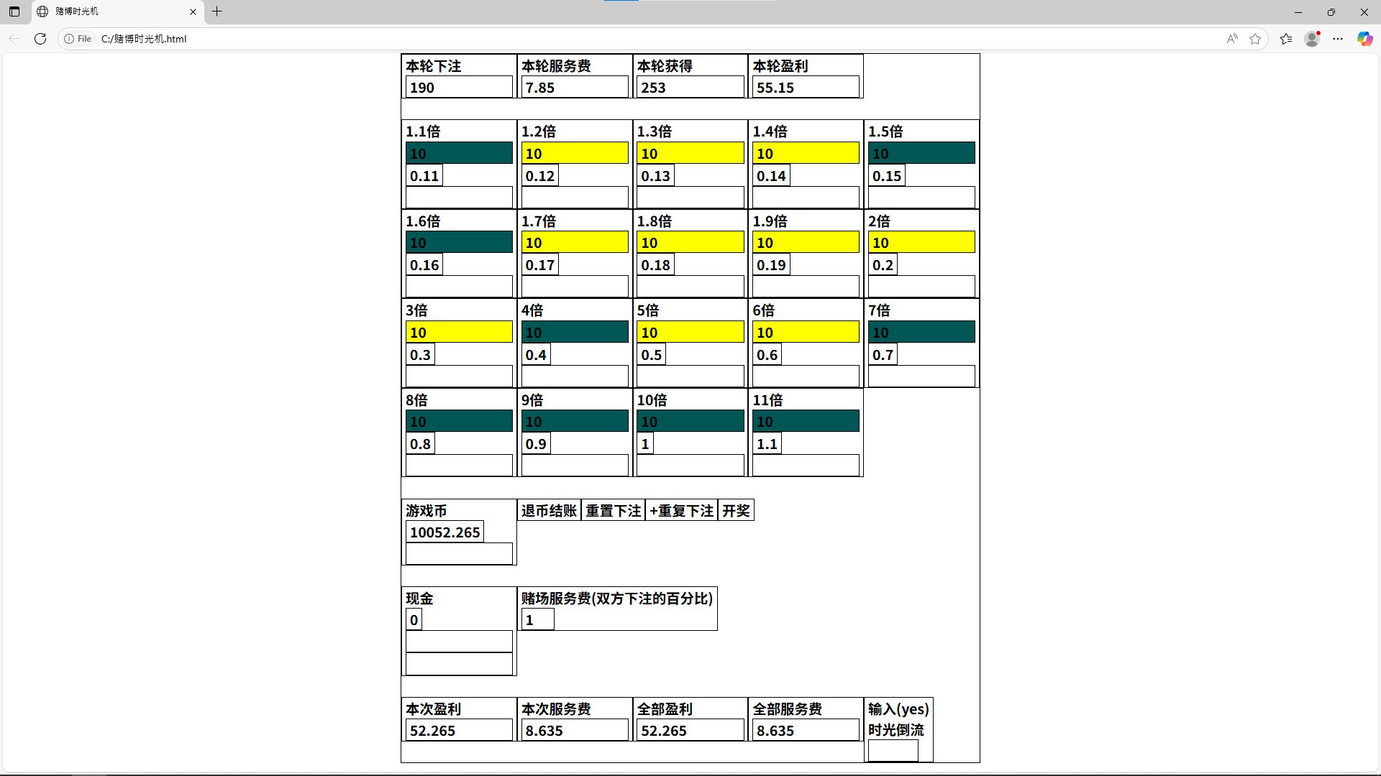This screenshot has height=776, width=1381.
Task: Open the favorites list icon
Action: [1286, 39]
